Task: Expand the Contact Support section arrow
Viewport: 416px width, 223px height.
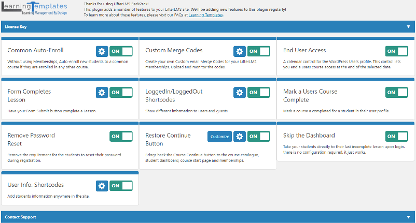Action: pos(408,217)
